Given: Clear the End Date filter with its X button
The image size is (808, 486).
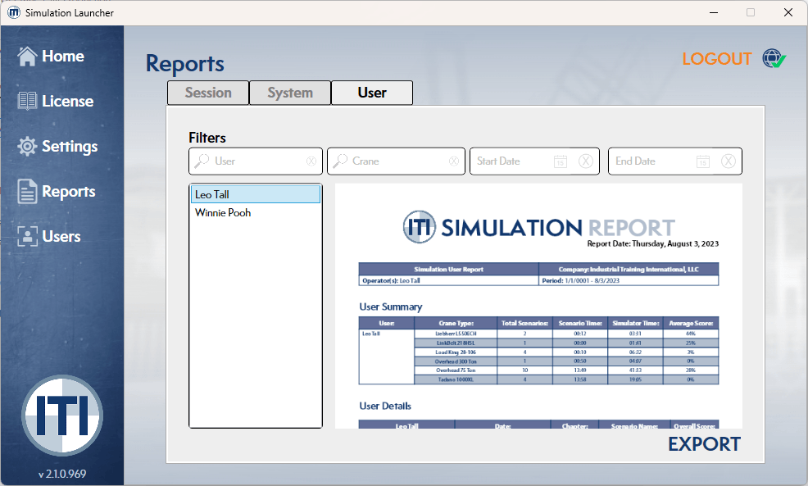Looking at the screenshot, I should coord(729,161).
